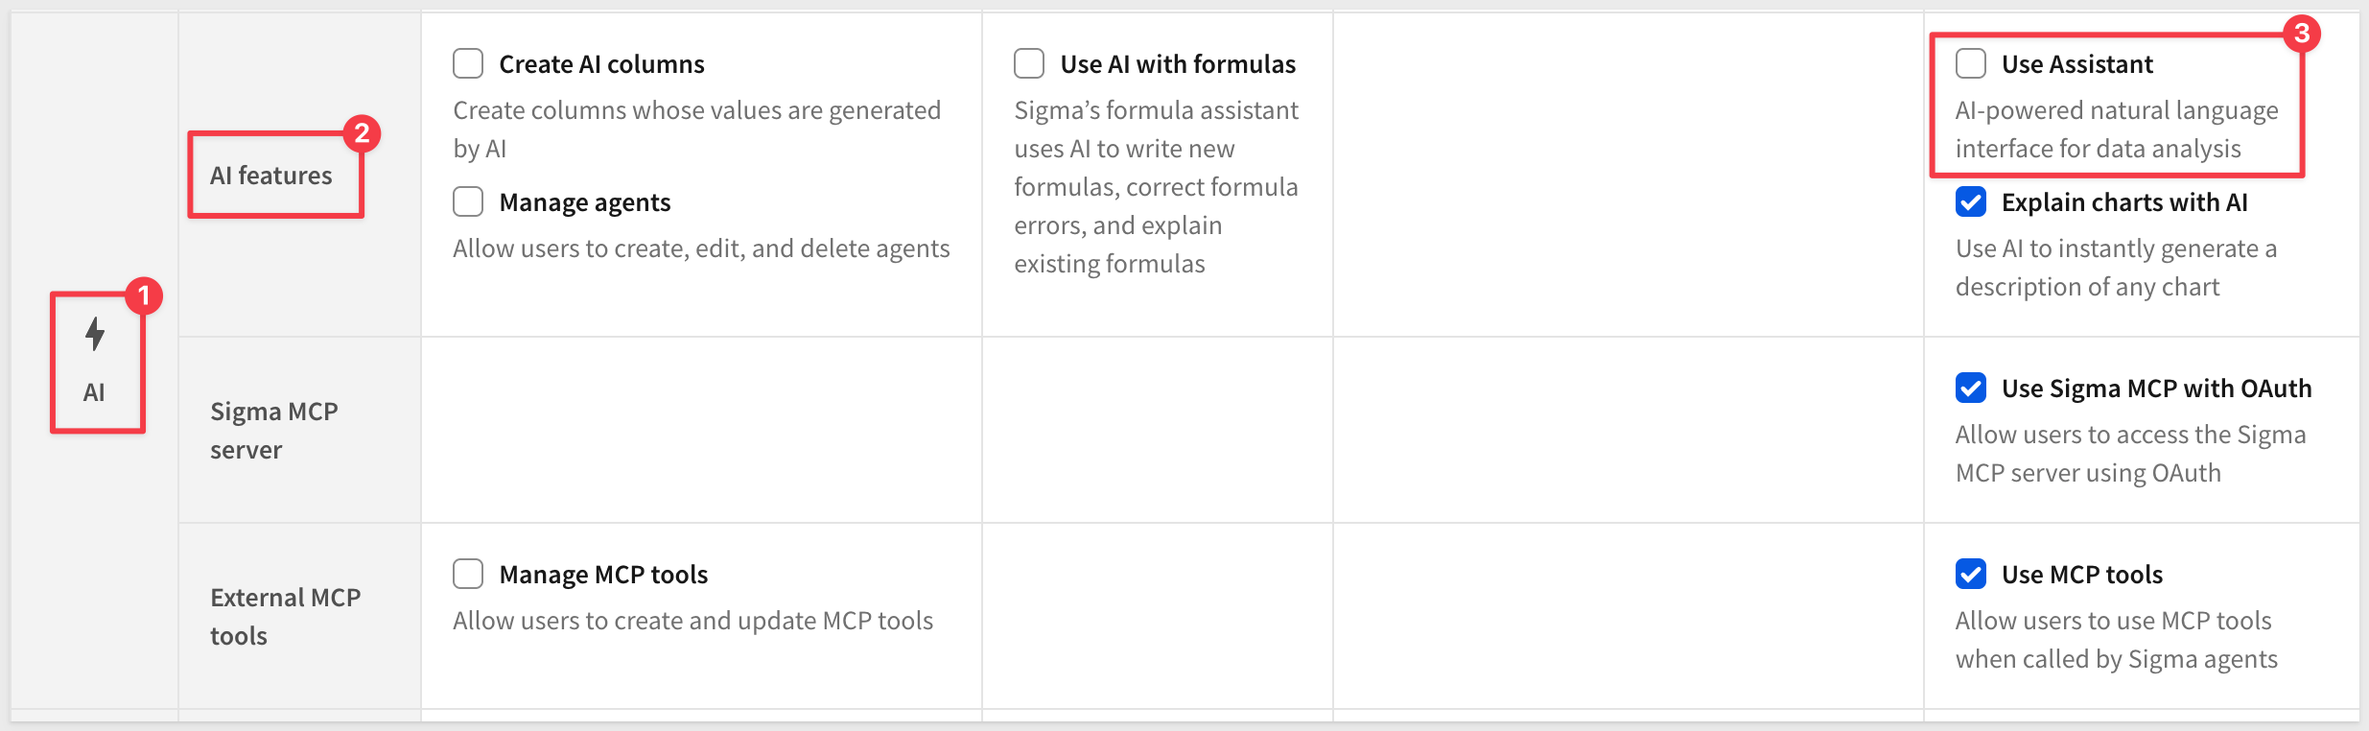Select the Sigma MCP server row label
2369x731 pixels.
[x=274, y=431]
